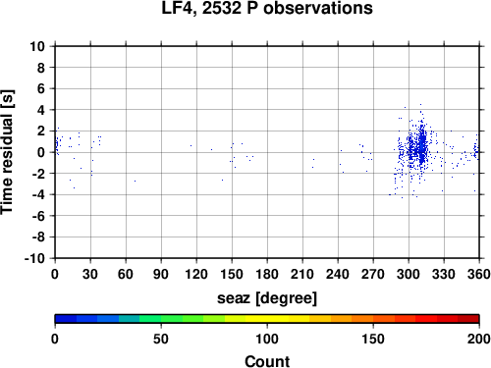Click the x-axis tick label 180

click(267, 274)
